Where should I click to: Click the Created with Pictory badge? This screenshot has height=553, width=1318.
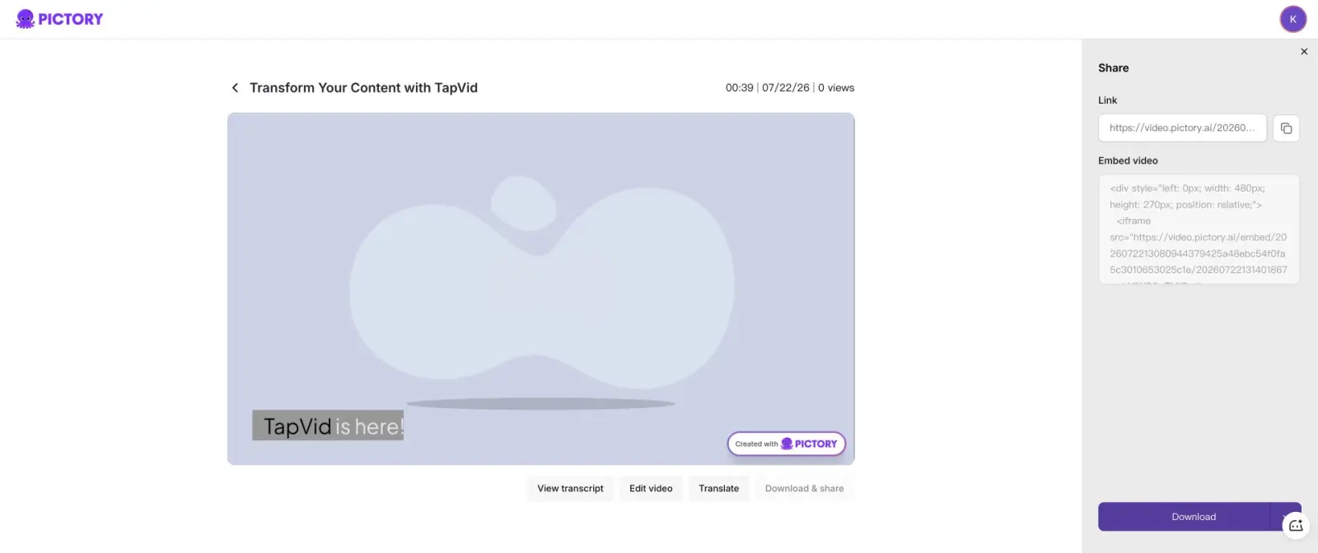(x=786, y=444)
